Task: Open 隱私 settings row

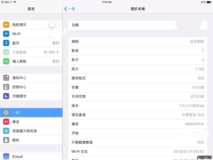Action: (x=31, y=140)
